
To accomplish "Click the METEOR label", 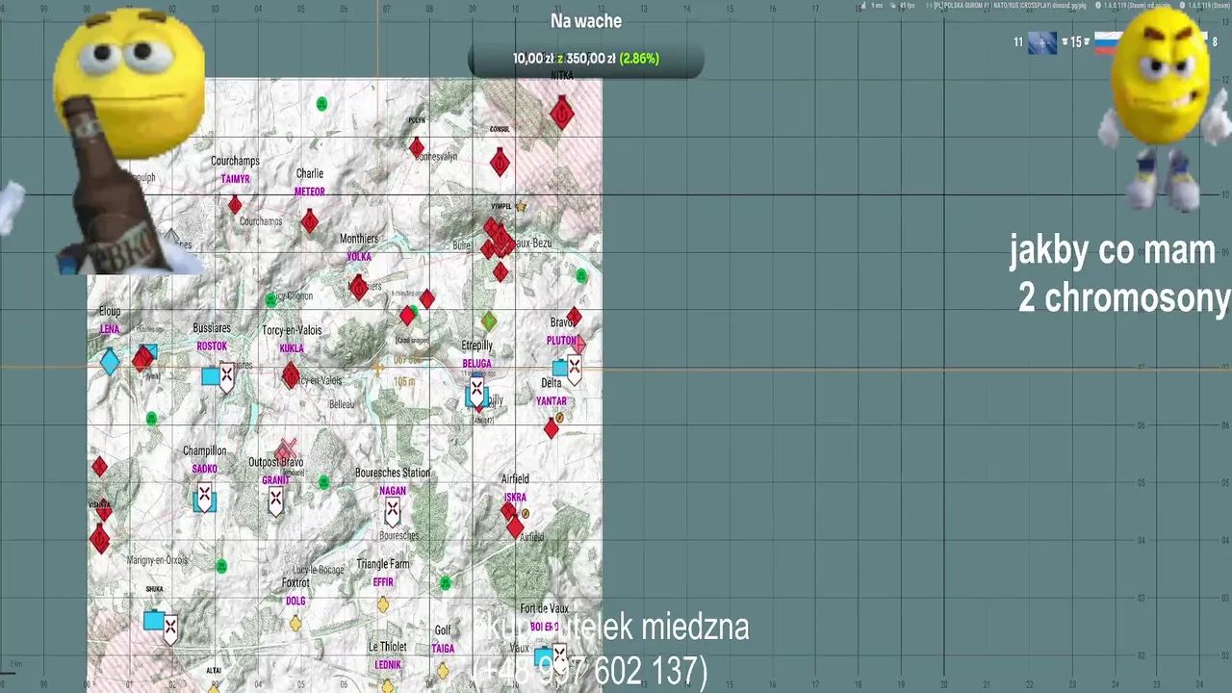I will coord(310,192).
